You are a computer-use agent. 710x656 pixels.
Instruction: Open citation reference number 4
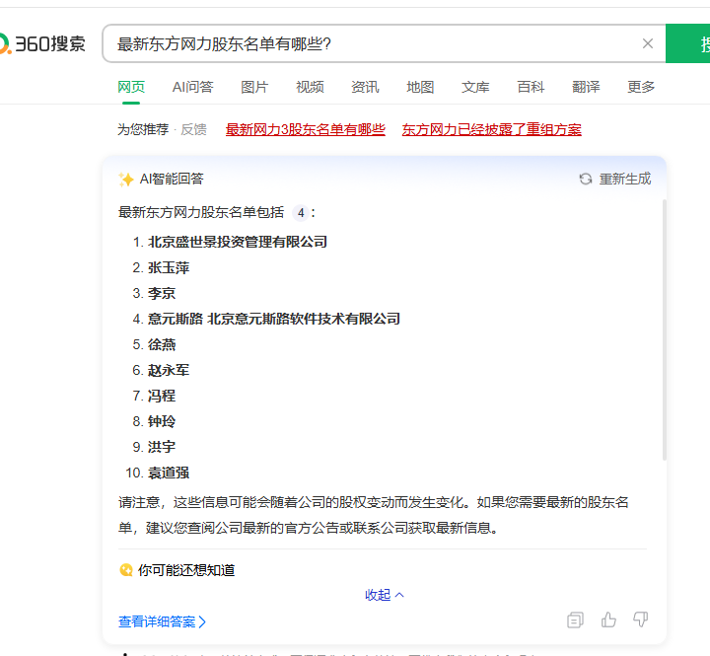click(x=301, y=212)
